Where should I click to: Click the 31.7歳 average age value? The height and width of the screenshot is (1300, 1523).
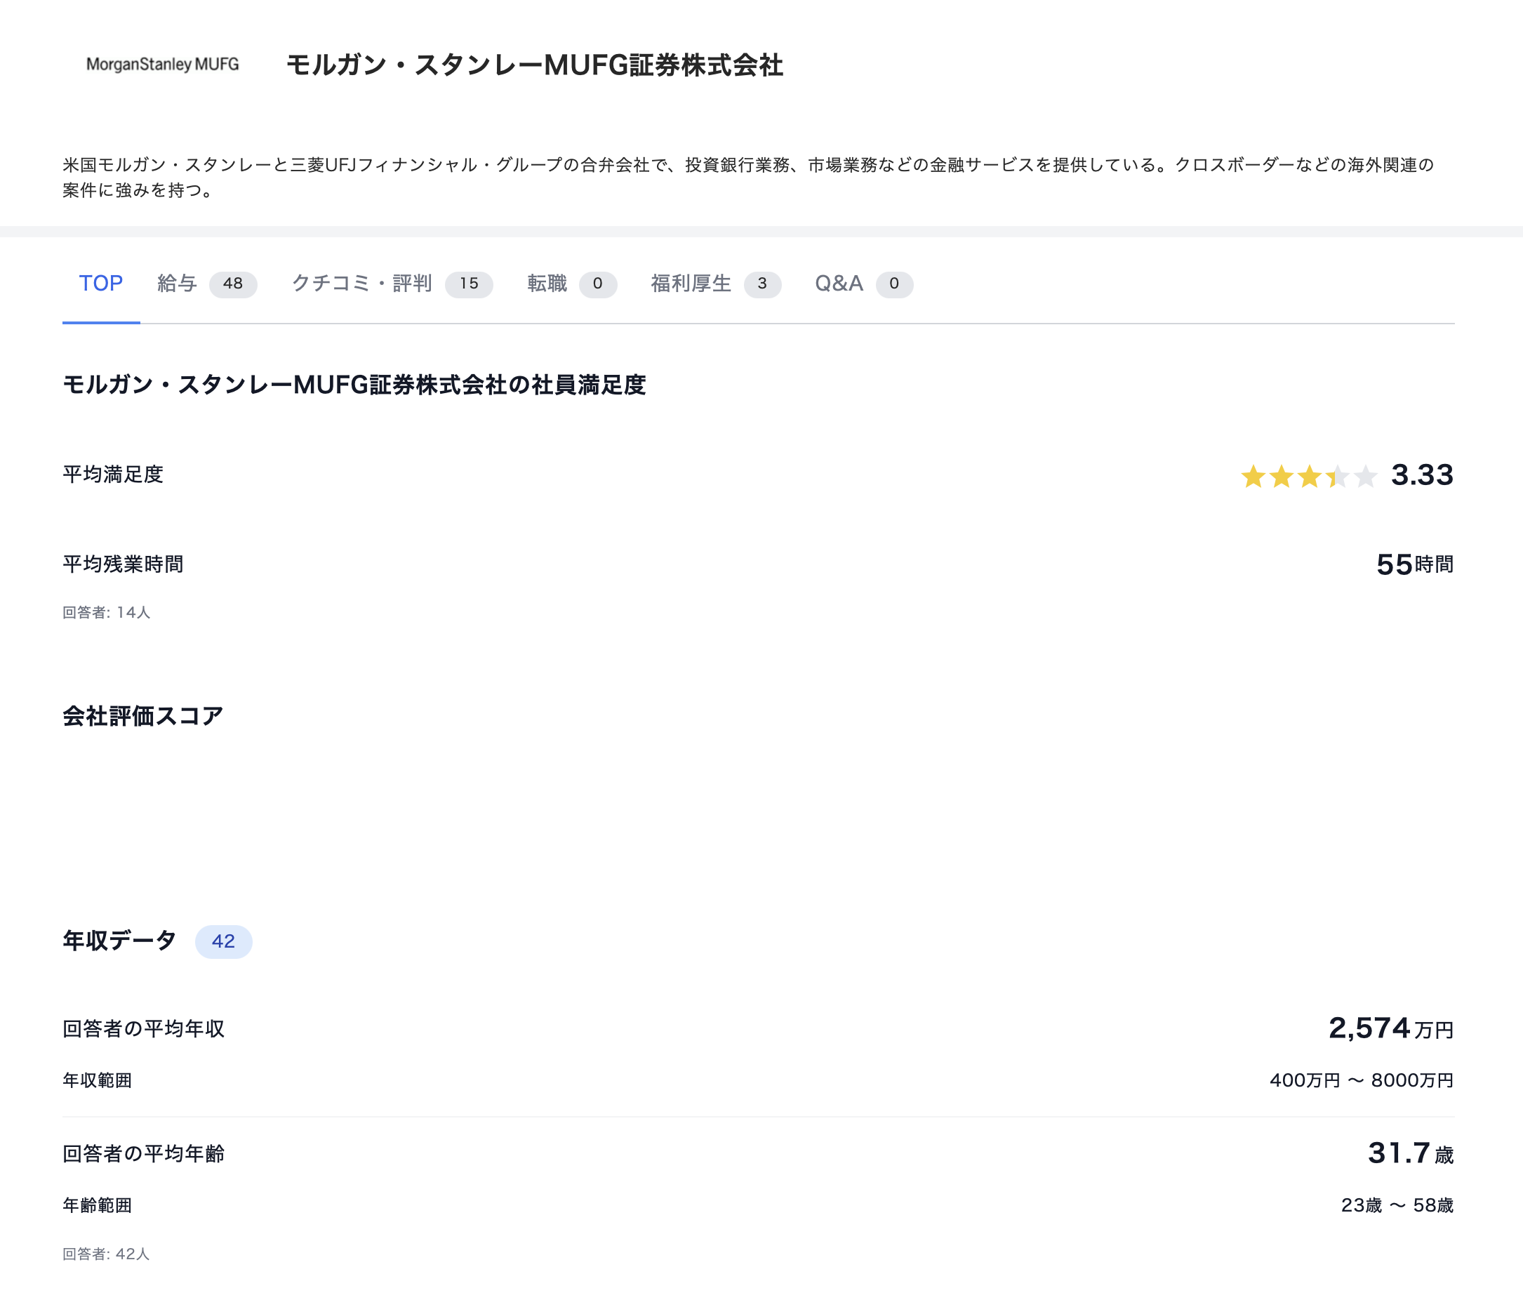pyautogui.click(x=1411, y=1154)
